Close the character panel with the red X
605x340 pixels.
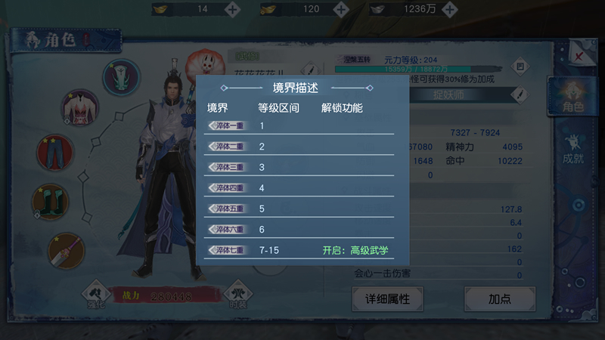pyautogui.click(x=579, y=57)
